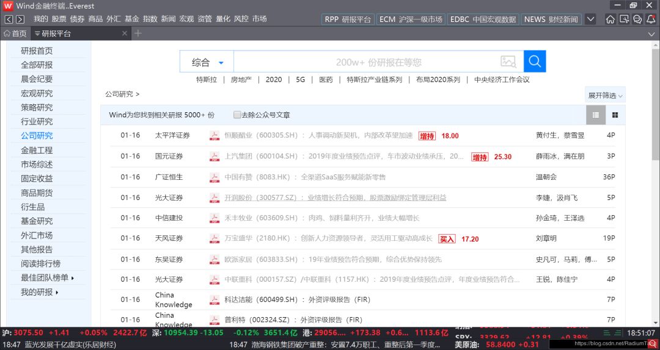The height and width of the screenshot is (350, 660).
Task: Open PDF icon for 禾丰牧业 report
Action: click(x=215, y=218)
